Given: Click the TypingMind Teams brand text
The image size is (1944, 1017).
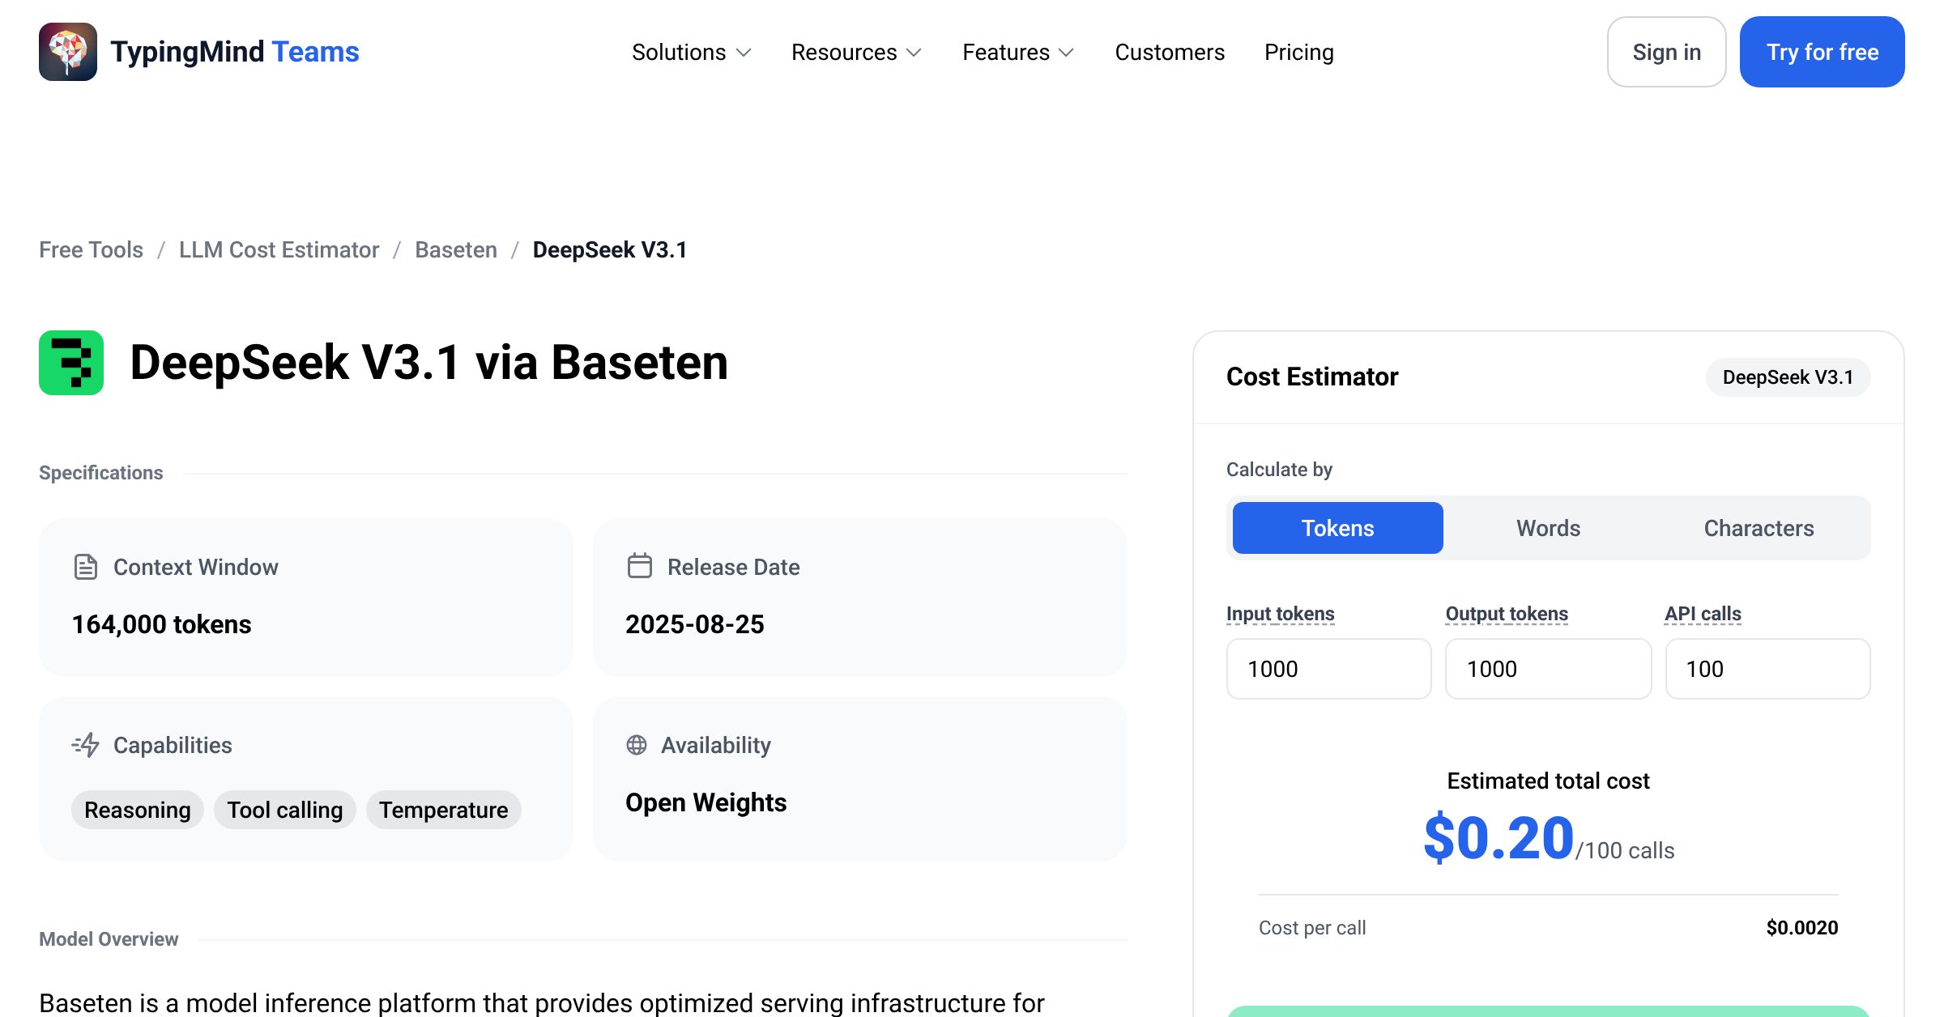Looking at the screenshot, I should coord(235,52).
